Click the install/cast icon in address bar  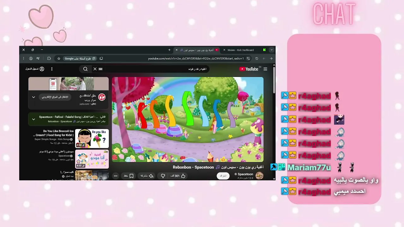[101, 58]
